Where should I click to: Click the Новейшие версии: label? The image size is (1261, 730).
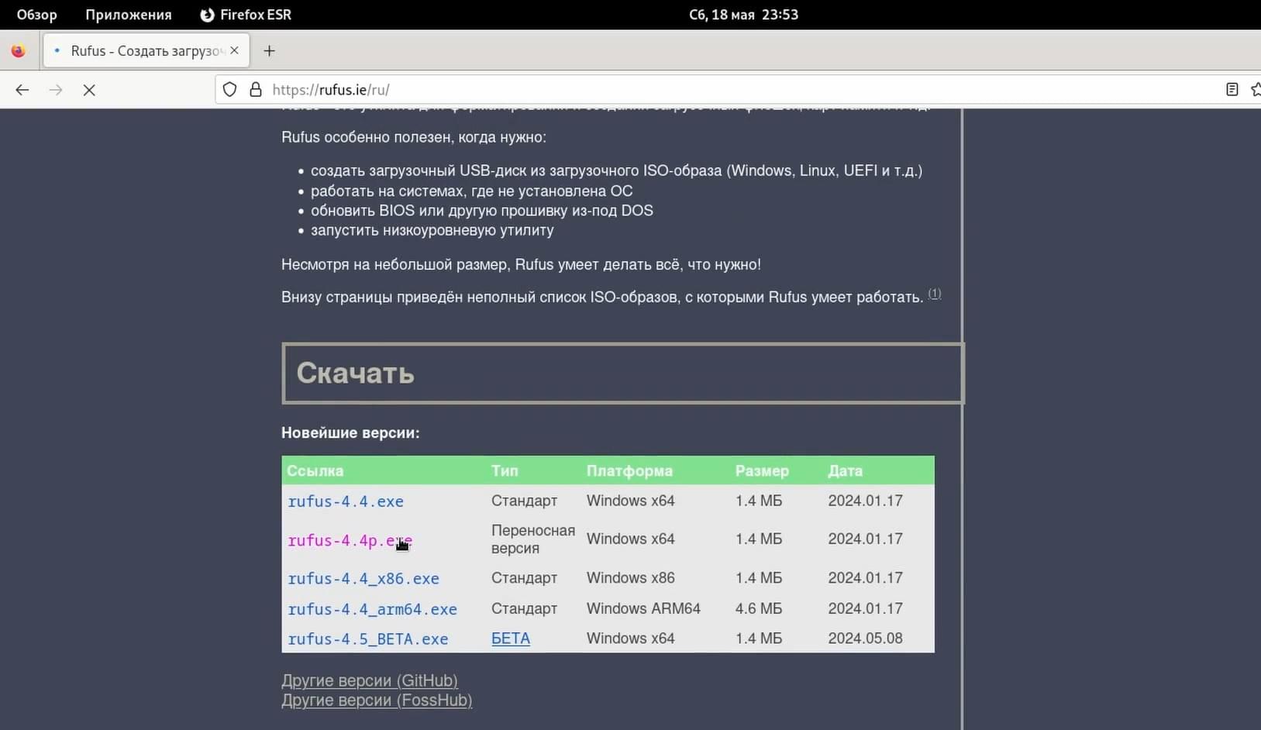(x=350, y=432)
